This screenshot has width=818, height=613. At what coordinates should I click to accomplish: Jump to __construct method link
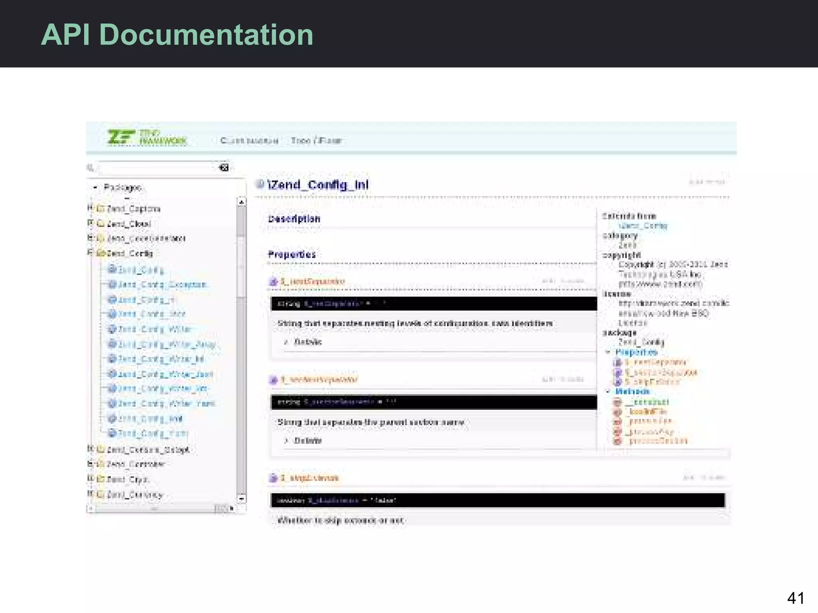647,402
